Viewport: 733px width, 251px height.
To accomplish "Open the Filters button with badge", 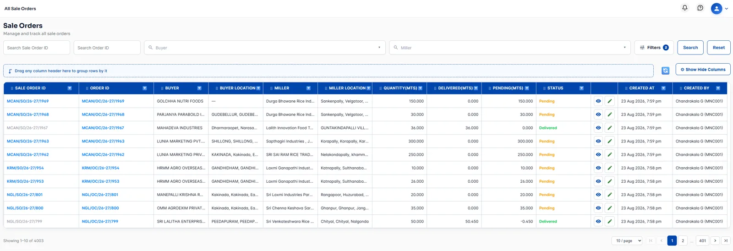I will point(654,48).
